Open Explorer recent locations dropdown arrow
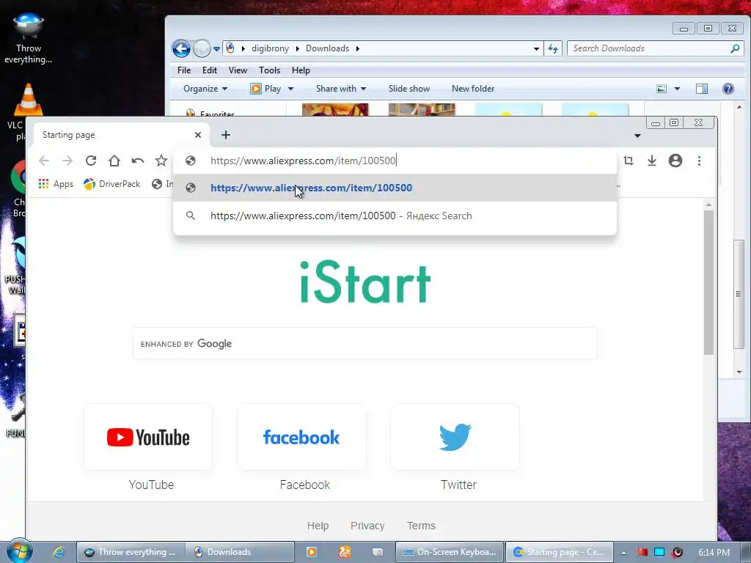The image size is (751, 563). [x=216, y=49]
